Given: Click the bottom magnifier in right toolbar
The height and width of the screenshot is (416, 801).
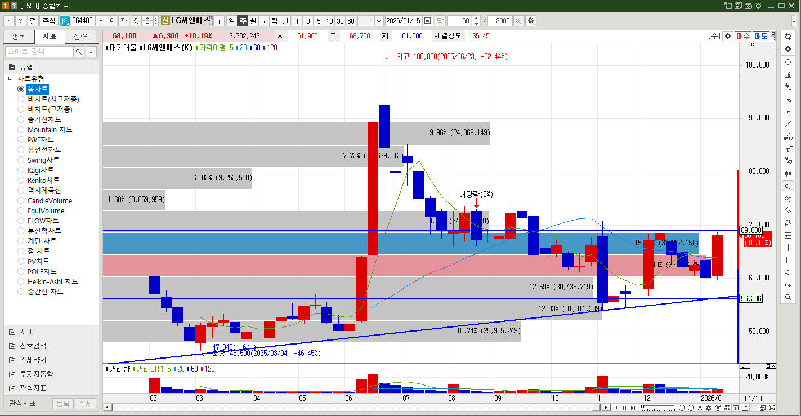Looking at the screenshot, I should pos(788,297).
